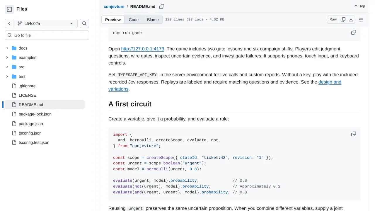The image size is (375, 211).
Task: Expand the test folder chevron
Action: [7, 76]
